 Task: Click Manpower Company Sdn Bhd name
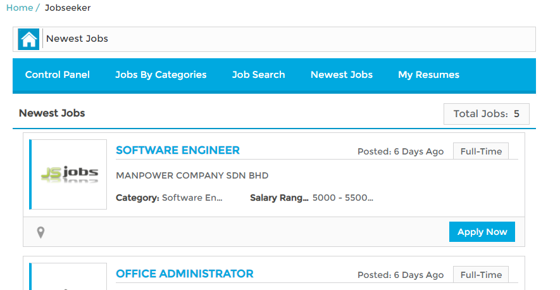(x=192, y=175)
